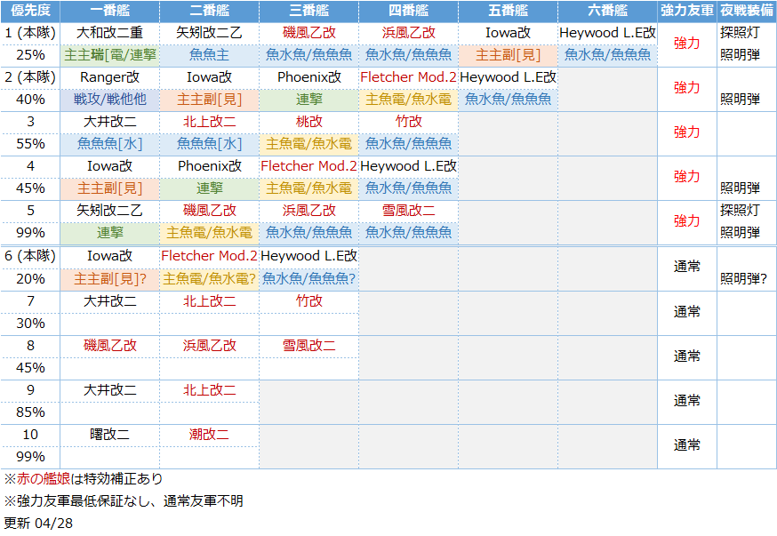Click the 一番艦 column header

(109, 11)
